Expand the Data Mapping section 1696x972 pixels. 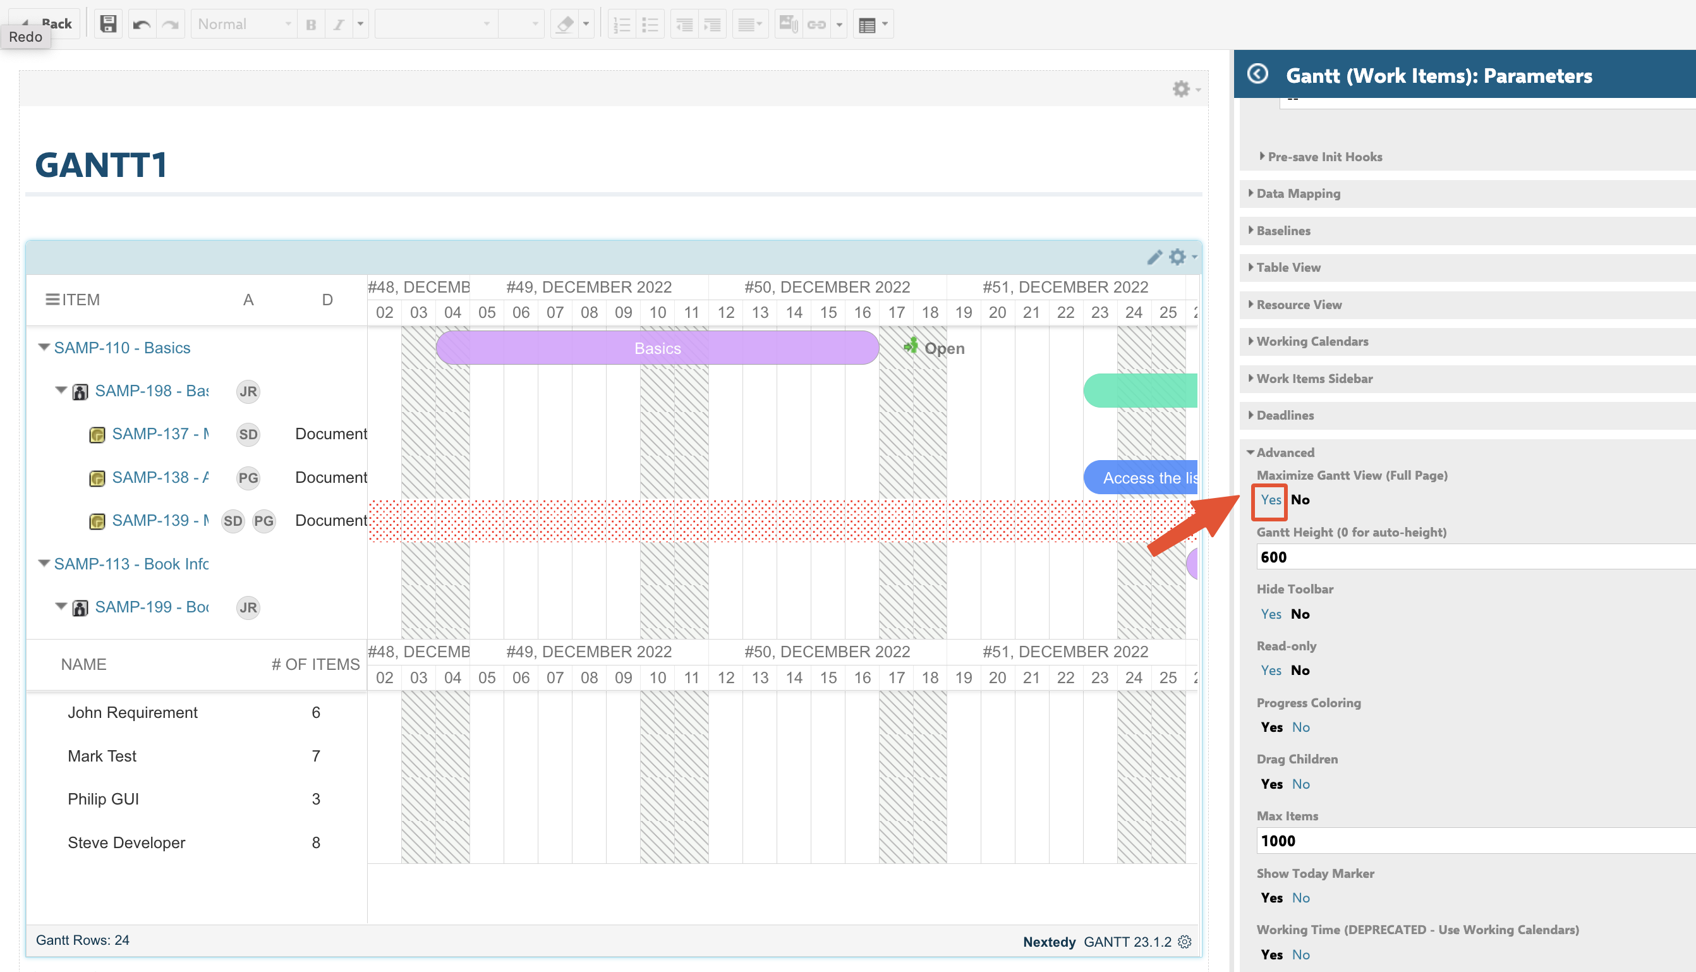[x=1297, y=193]
